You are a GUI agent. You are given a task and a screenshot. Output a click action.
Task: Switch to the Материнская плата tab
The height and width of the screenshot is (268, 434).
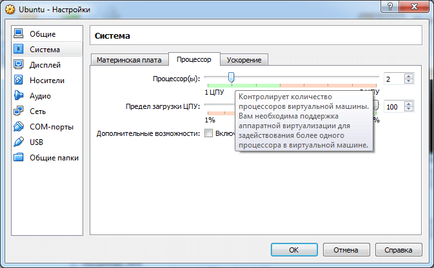(x=129, y=60)
